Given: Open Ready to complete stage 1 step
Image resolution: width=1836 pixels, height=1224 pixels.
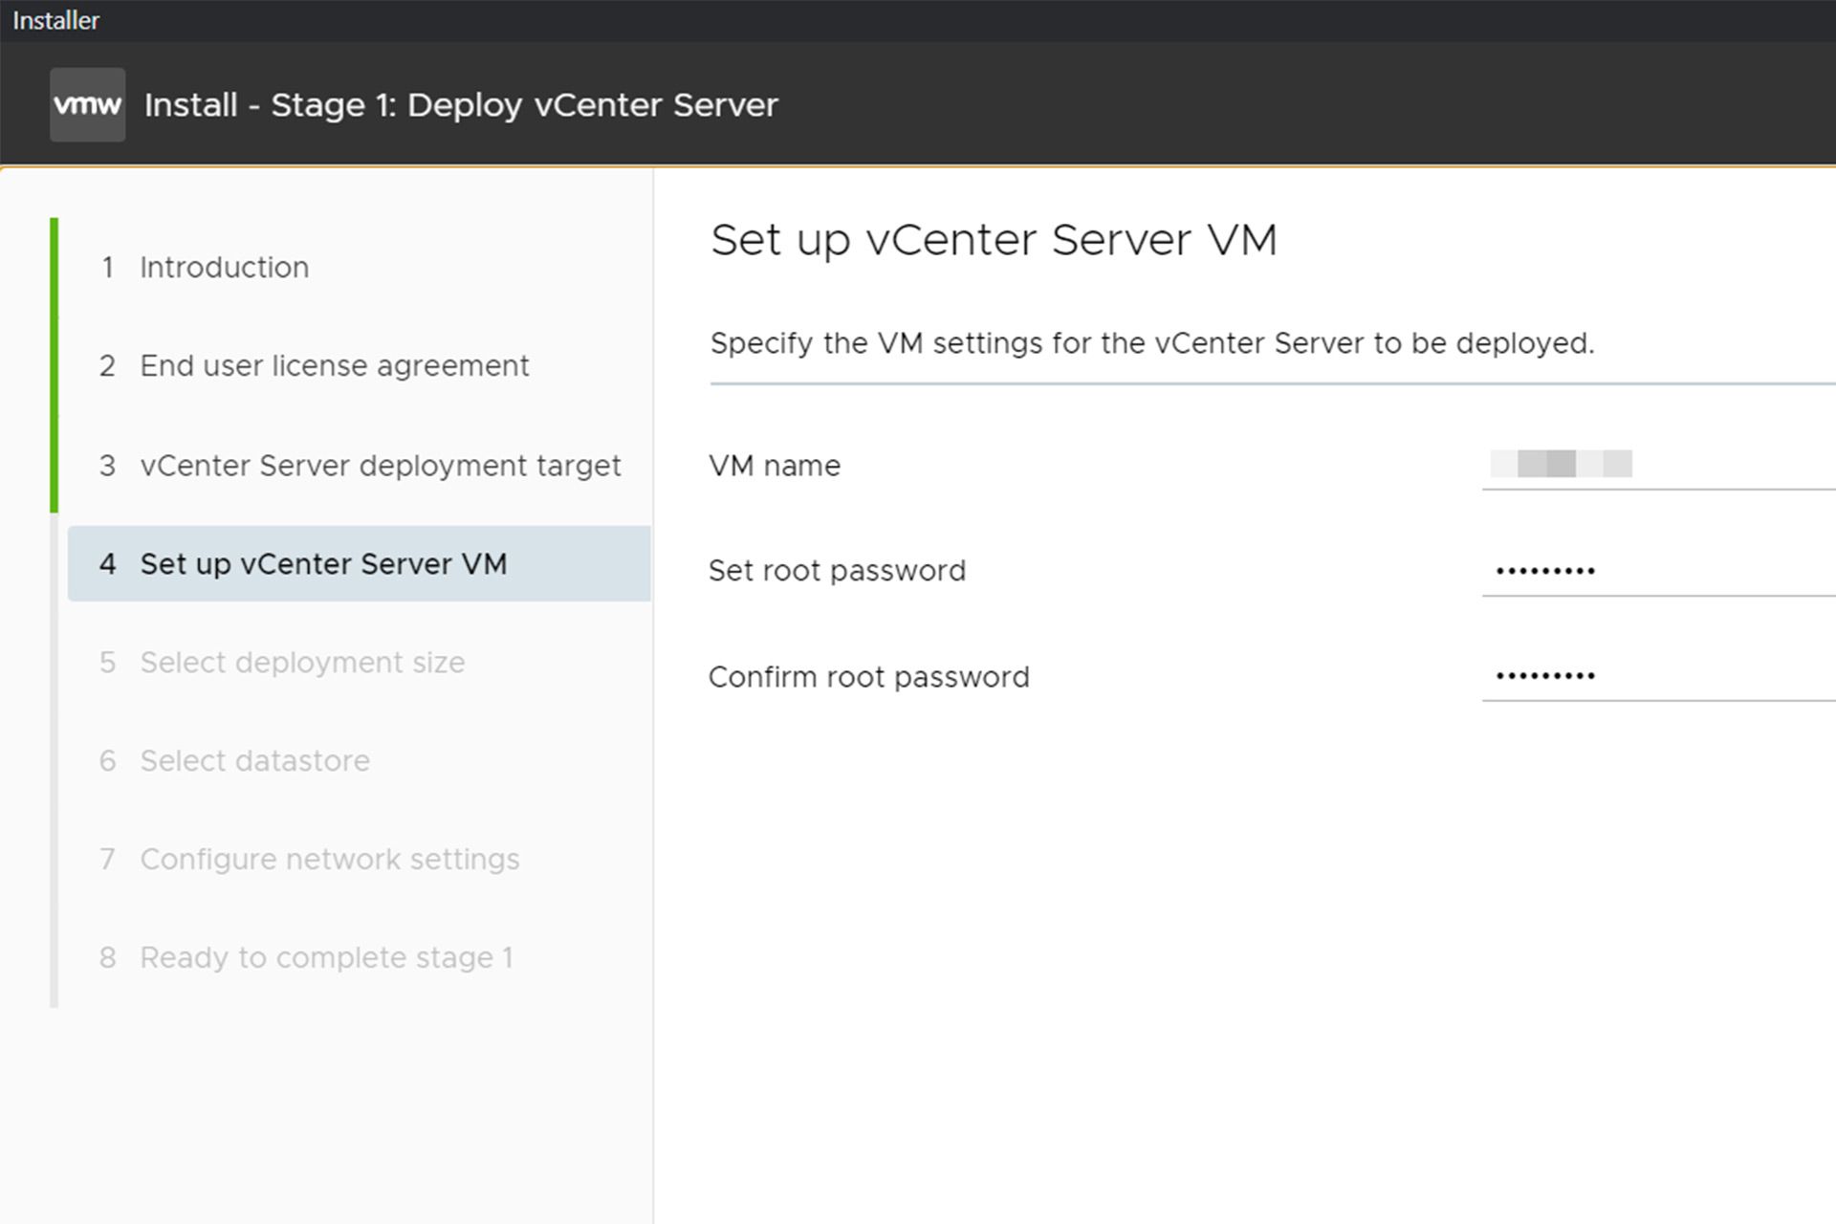Looking at the screenshot, I should point(306,957).
